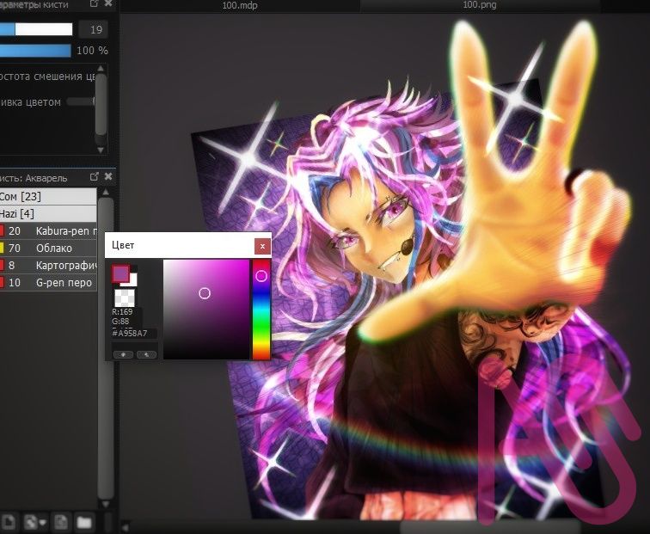Screen dimensions: 650x534
Task: Click the brush size value 19
Action: coord(95,29)
